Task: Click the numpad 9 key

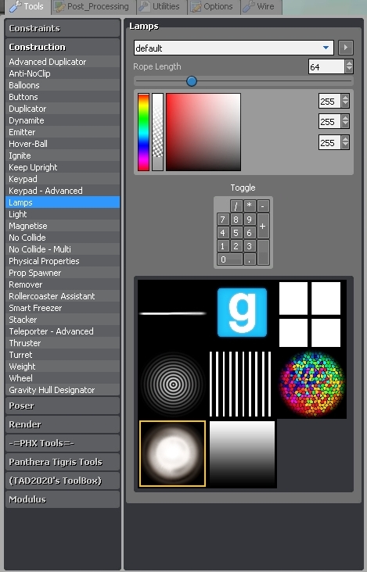Action: click(250, 220)
